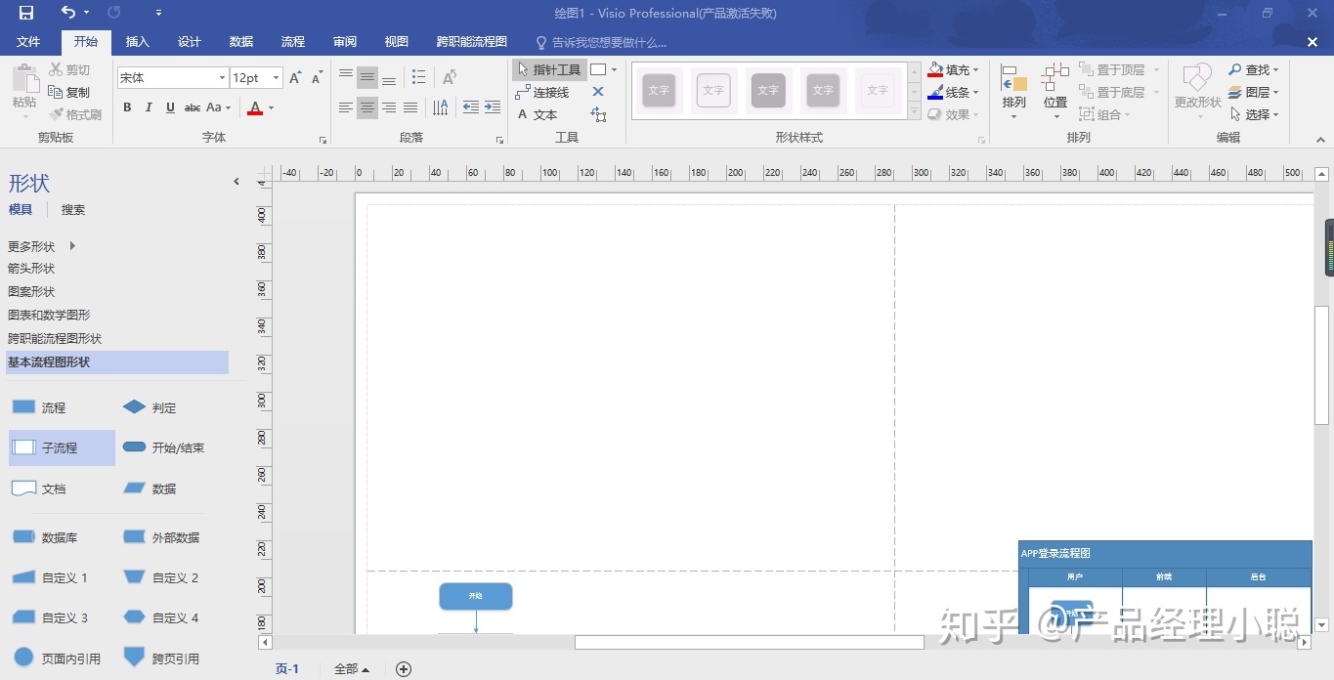Screen dimensions: 1334x680
Task: Open the change case Aa dropdown
Action: [x=219, y=107]
